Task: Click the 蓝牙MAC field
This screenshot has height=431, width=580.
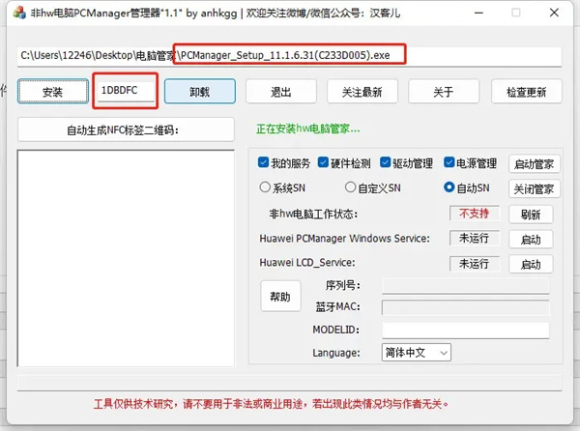Action: click(466, 307)
